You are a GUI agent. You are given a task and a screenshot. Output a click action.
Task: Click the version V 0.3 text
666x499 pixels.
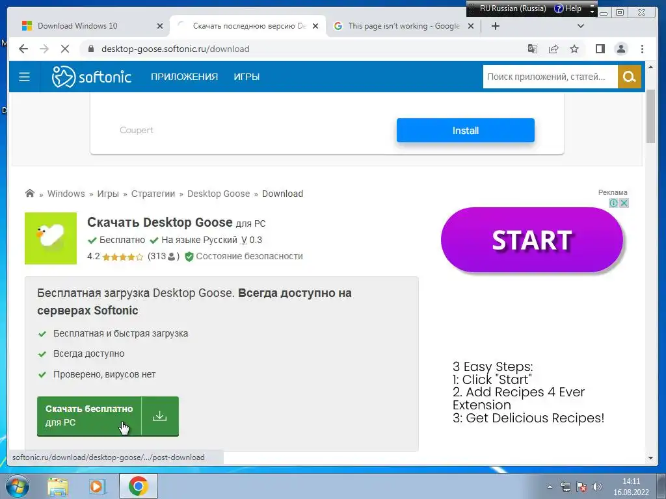[x=252, y=240]
